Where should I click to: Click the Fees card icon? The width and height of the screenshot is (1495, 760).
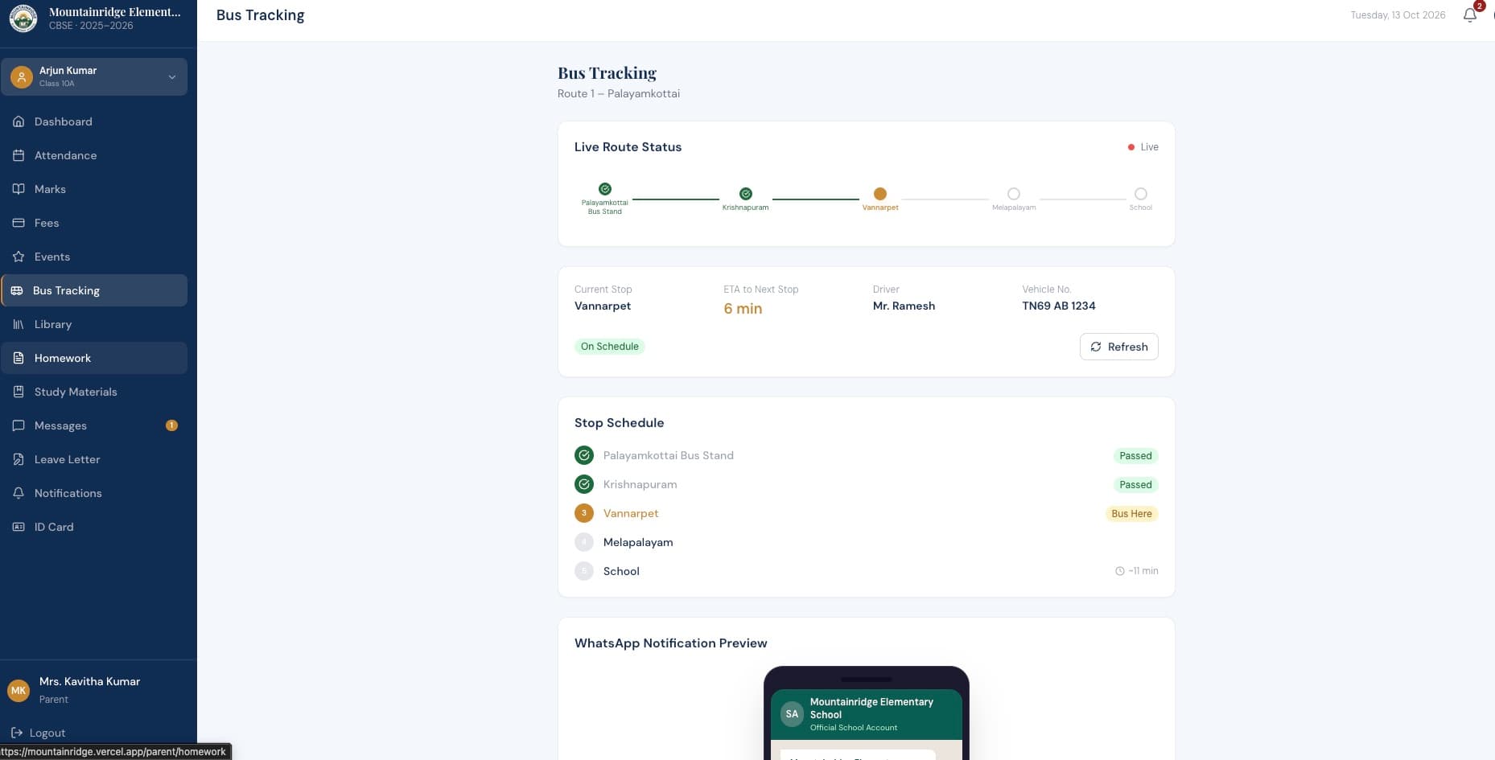pyautogui.click(x=19, y=223)
